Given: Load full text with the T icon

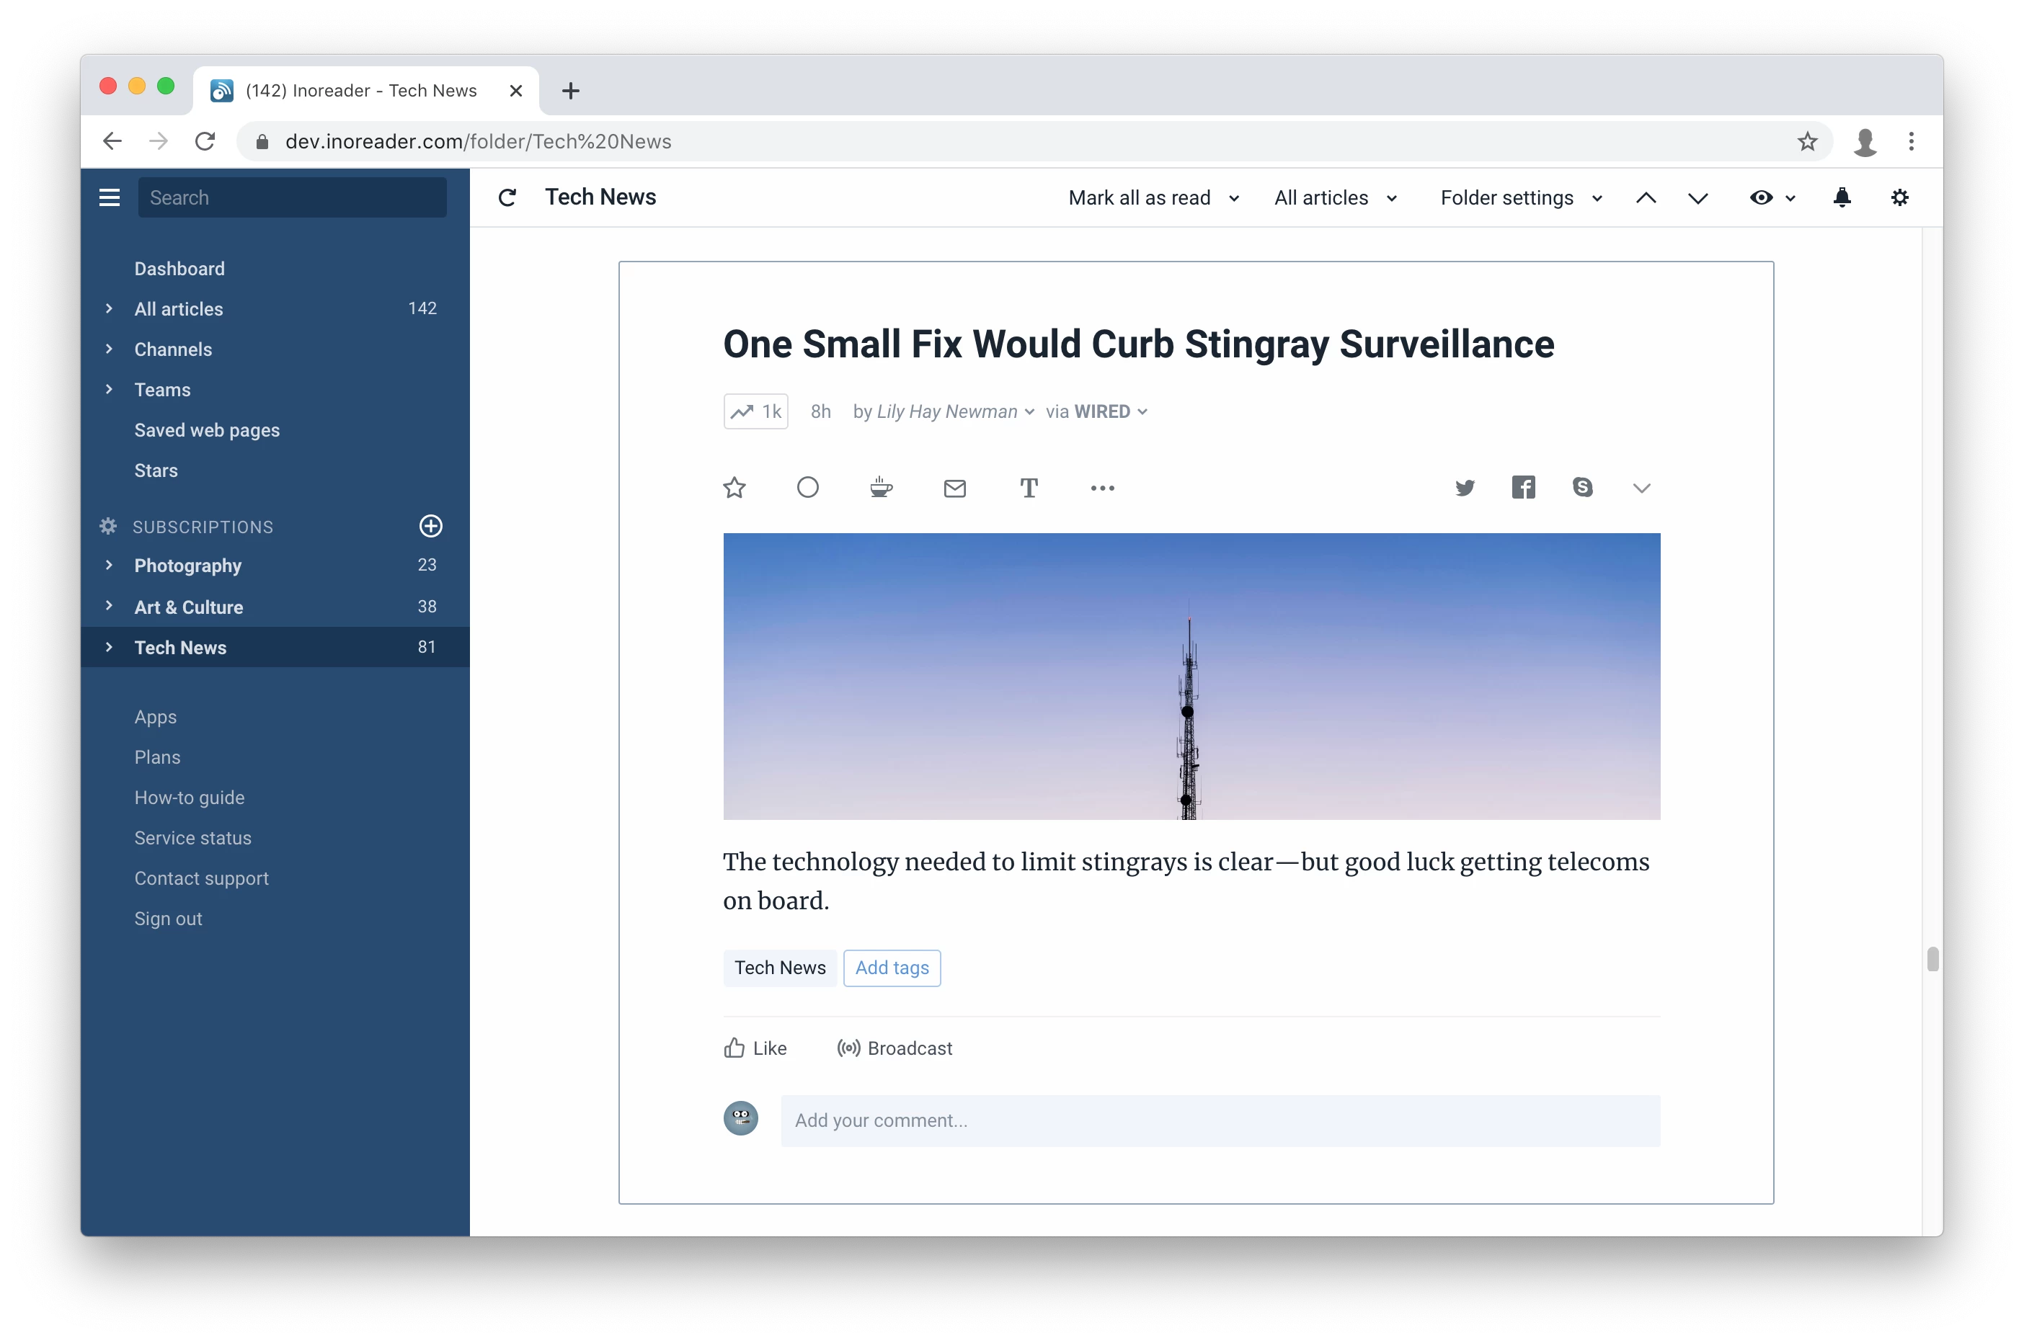Looking at the screenshot, I should click(1029, 488).
